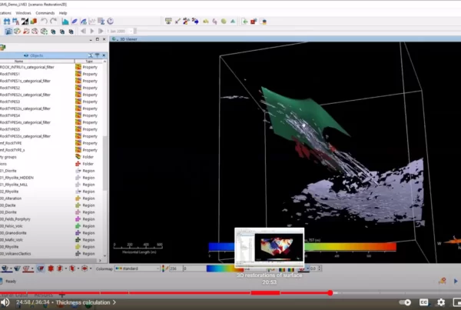
Task: Toggle the highlighted surface style button in bottom toolbar
Action: click(41, 268)
